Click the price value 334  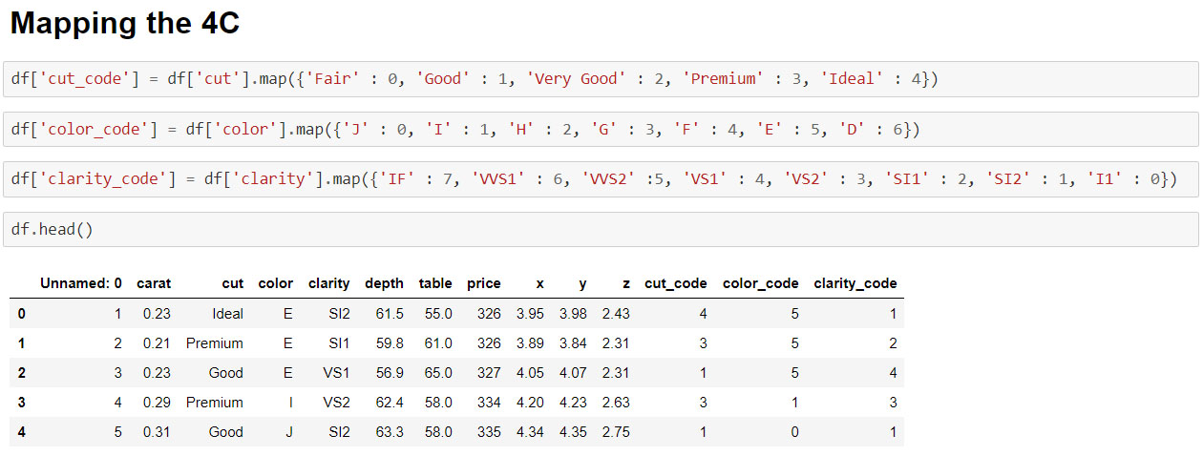489,403
